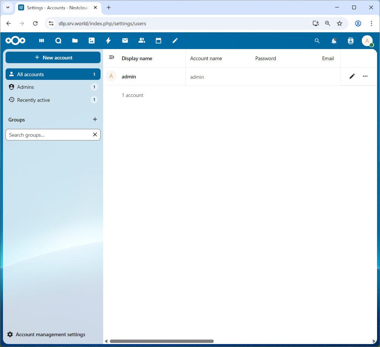Open the Files app icon
Viewport: 380px width, 347px height.
tap(75, 40)
